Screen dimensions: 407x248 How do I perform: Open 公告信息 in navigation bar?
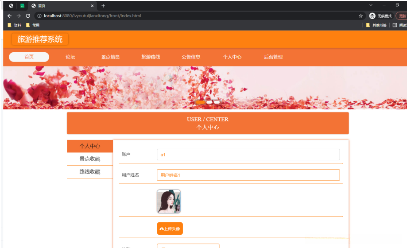pos(191,57)
